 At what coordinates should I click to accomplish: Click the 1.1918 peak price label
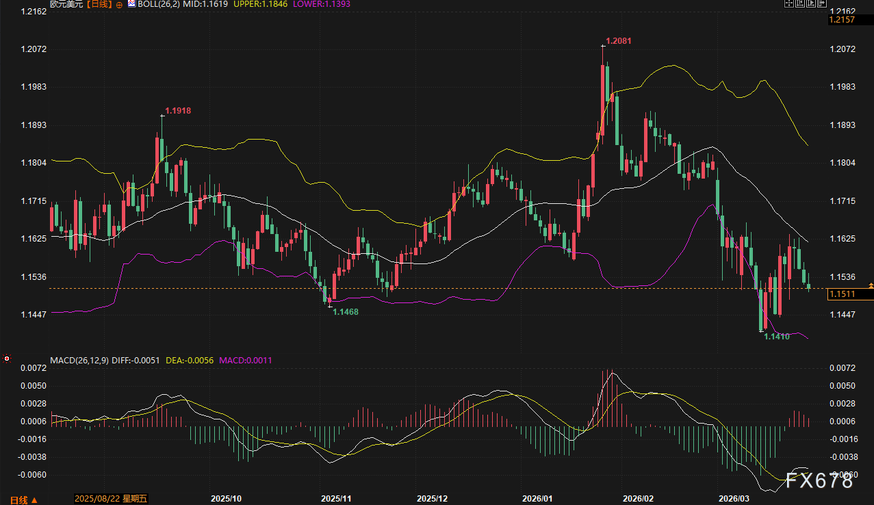[178, 111]
